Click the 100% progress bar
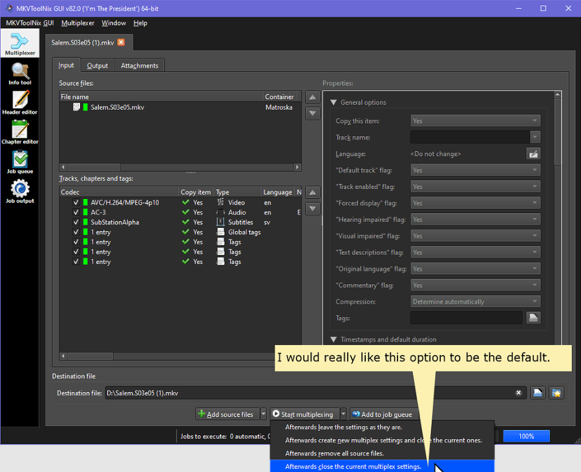581x472 pixels. coord(526,436)
